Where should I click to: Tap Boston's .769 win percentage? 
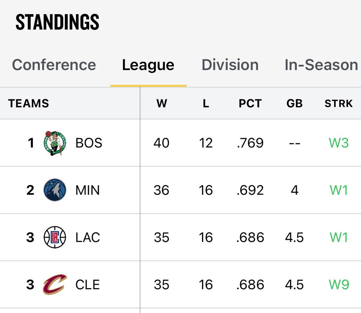[250, 143]
